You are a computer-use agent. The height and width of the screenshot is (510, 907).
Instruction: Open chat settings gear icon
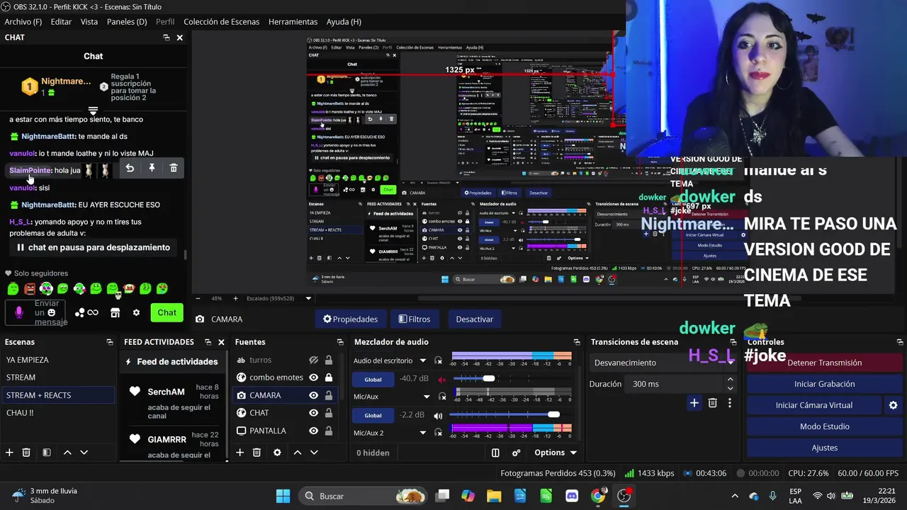(136, 312)
